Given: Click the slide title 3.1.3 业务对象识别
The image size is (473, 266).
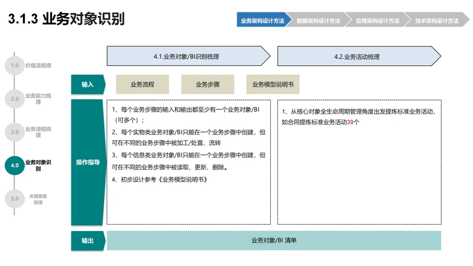Looking at the screenshot, I should coord(67,19).
